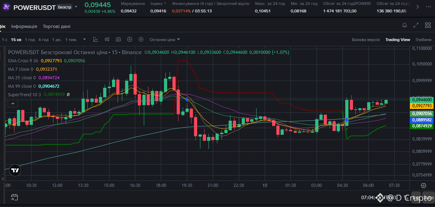Viewport: 435px width, 207px height.
Task: Open the go-to-date calendar icon
Action: point(14,197)
